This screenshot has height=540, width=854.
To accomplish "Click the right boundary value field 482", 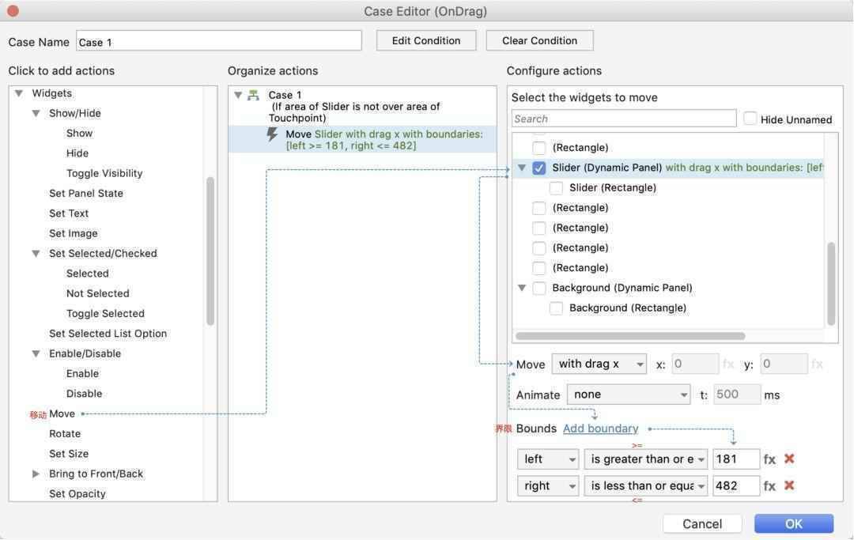I will click(736, 485).
